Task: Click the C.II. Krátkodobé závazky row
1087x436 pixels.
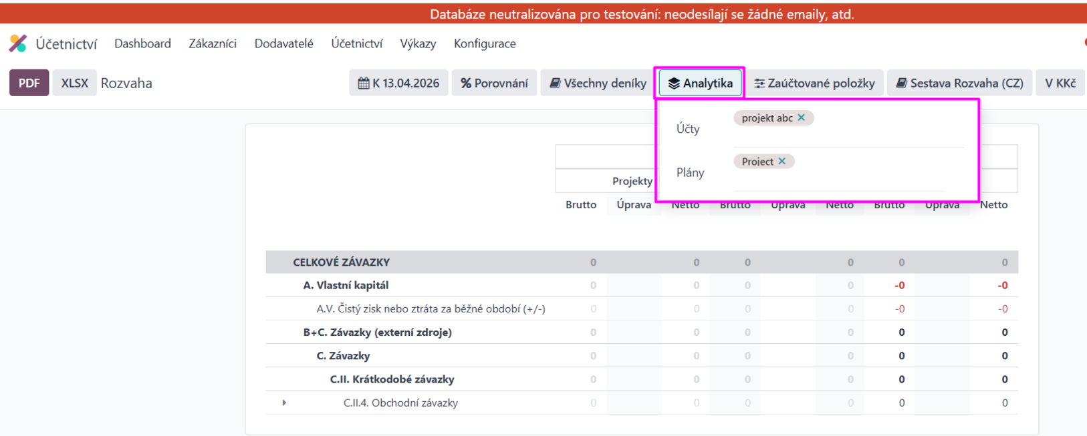Action: coord(642,379)
